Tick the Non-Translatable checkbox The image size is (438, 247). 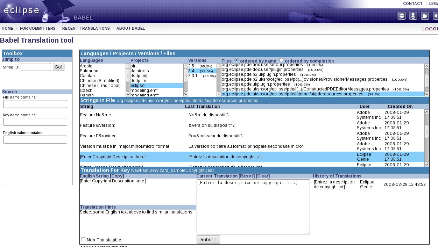tap(83, 239)
